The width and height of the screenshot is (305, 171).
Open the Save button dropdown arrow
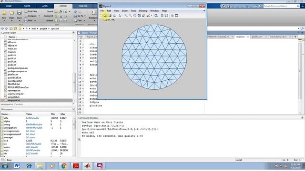click(x=19, y=20)
